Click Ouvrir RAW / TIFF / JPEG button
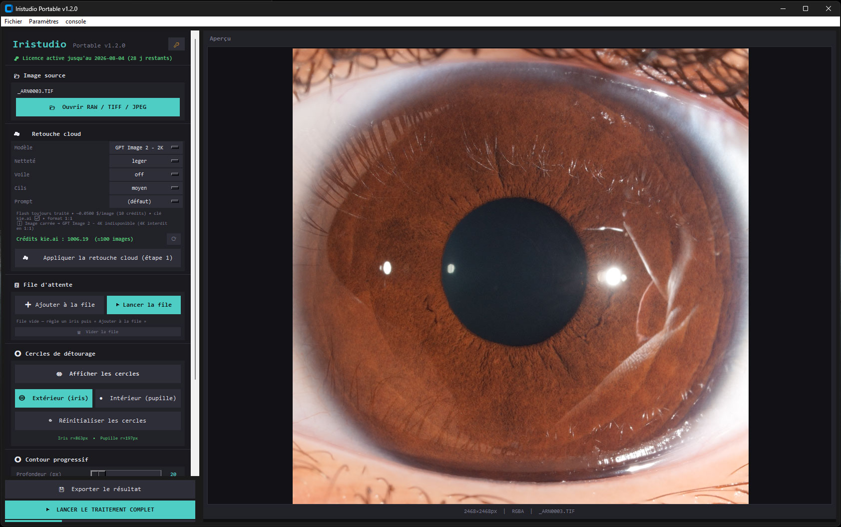 (98, 107)
